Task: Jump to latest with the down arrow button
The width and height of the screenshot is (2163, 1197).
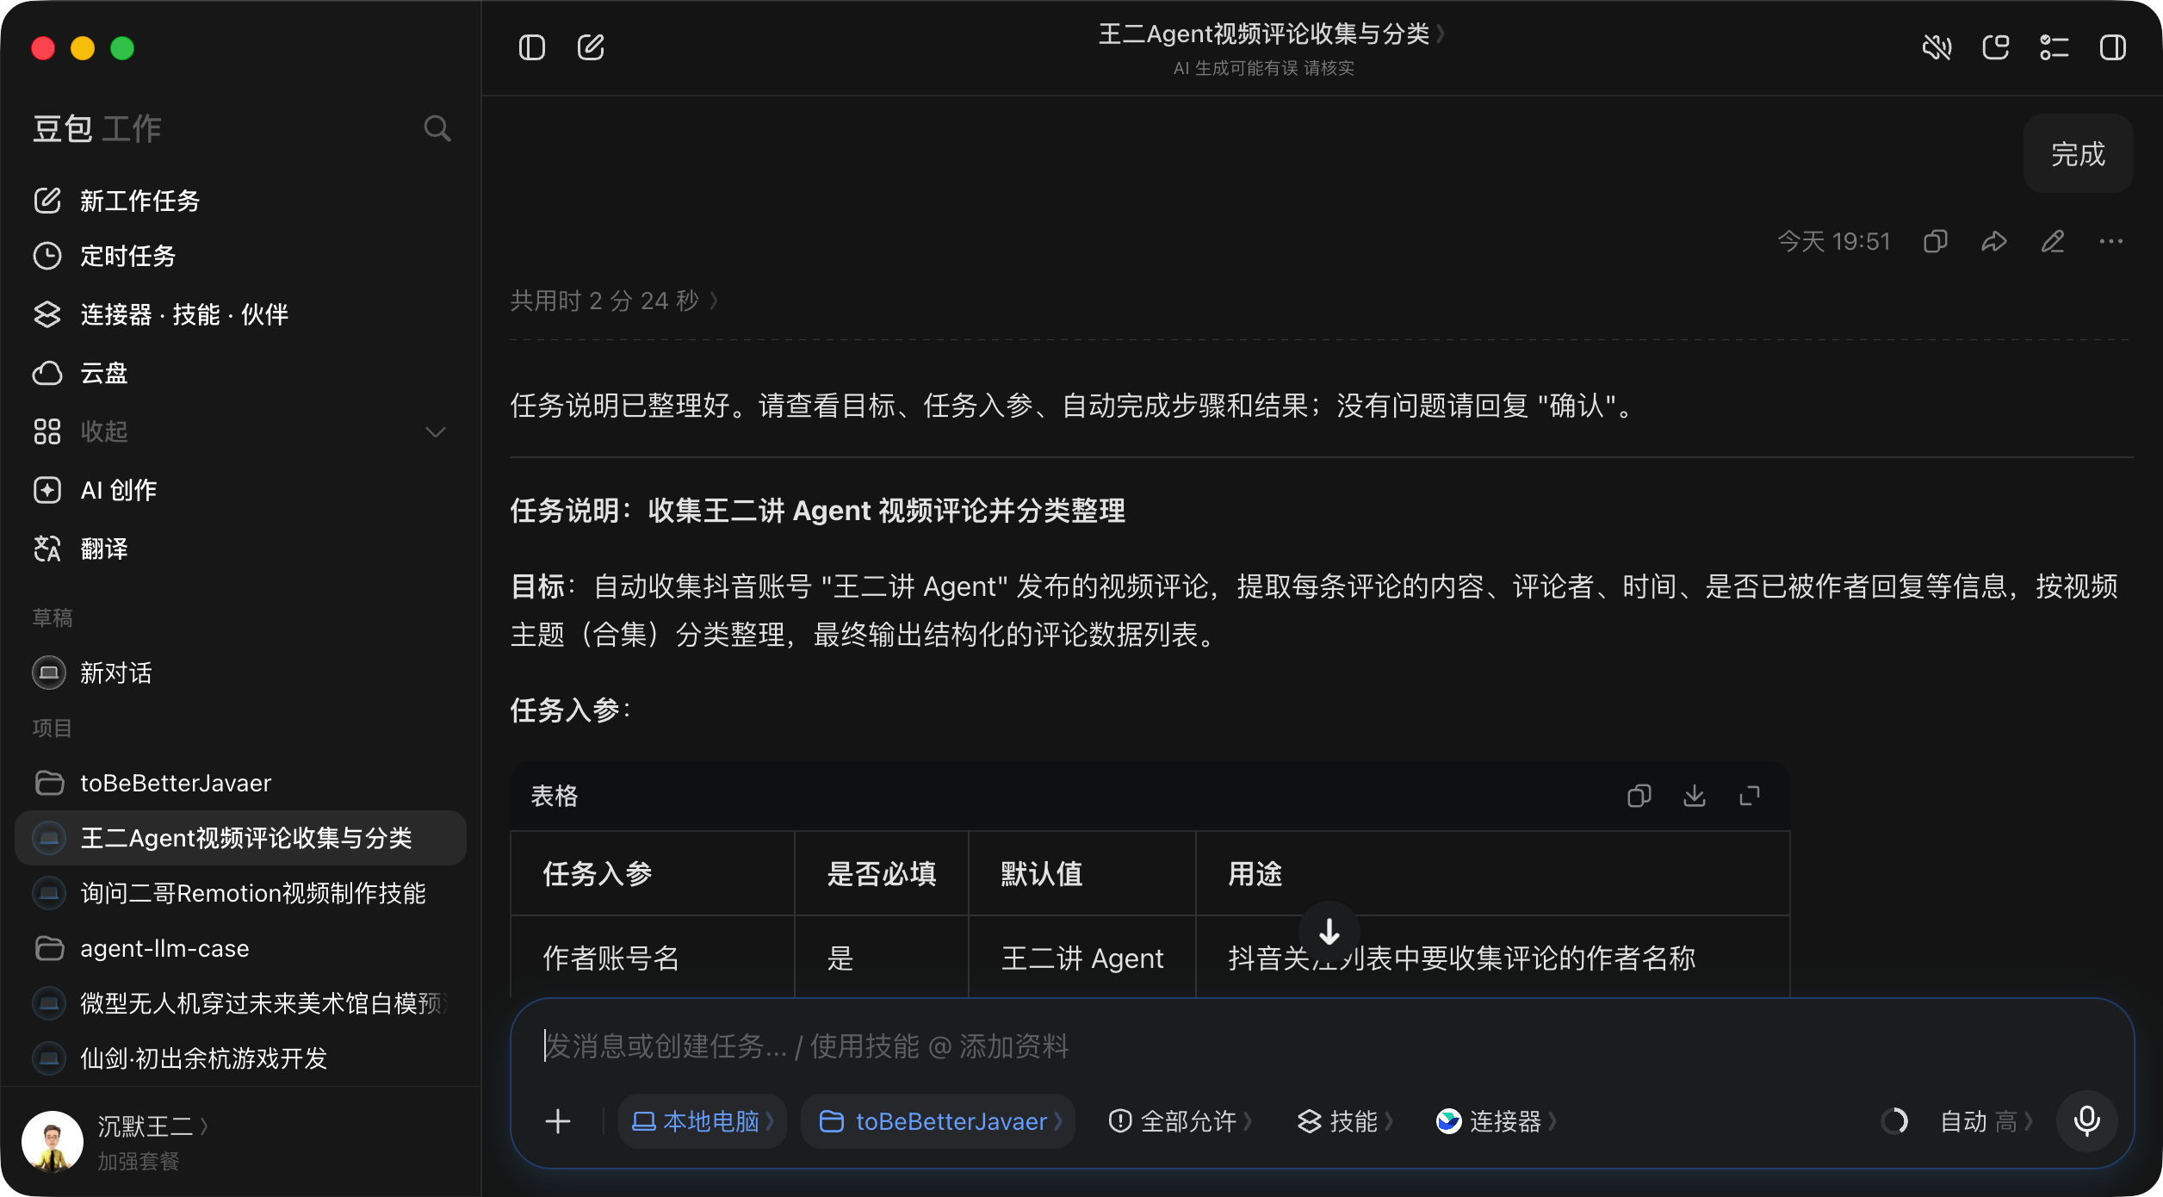Action: pyautogui.click(x=1329, y=932)
